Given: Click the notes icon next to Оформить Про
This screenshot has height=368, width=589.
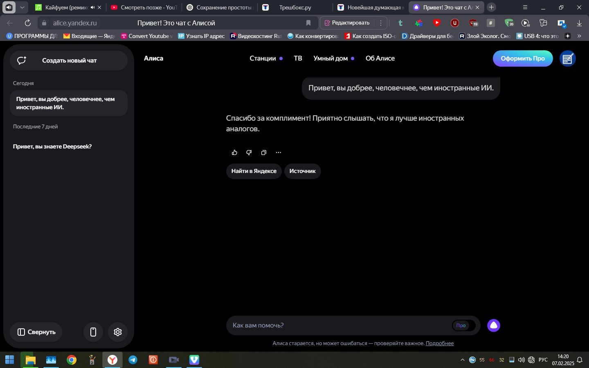Looking at the screenshot, I should coord(568,58).
